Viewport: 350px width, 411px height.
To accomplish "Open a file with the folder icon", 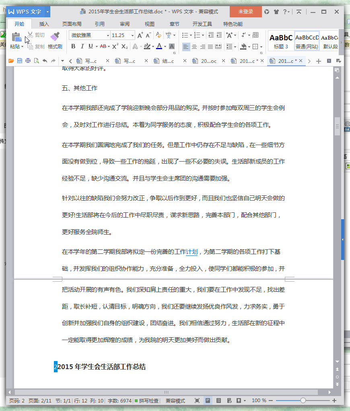I will [x=11, y=61].
